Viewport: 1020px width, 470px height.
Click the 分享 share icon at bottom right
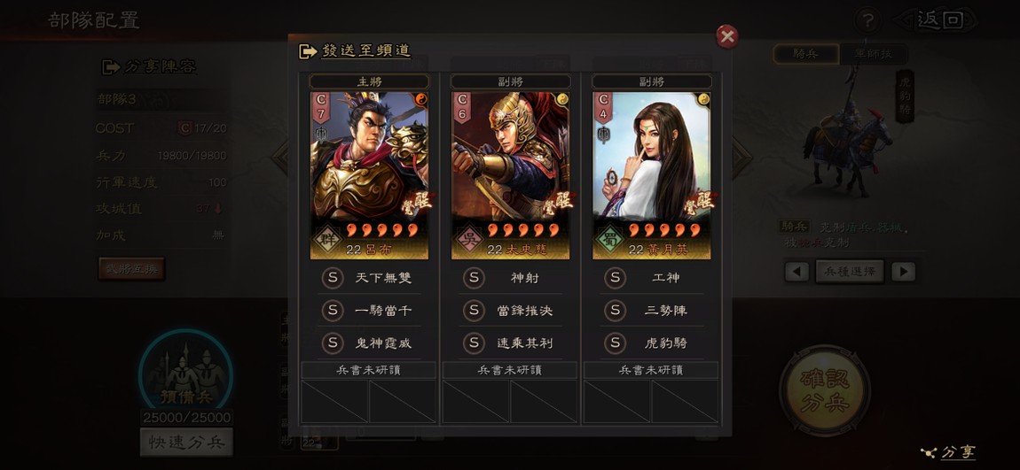(929, 451)
